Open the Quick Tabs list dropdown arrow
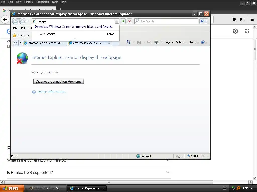The width and height of the screenshot is (257, 192). point(20,43)
